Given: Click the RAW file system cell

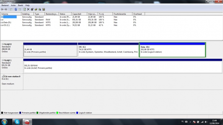Looking at the screenshot, I should tap(48, 20).
